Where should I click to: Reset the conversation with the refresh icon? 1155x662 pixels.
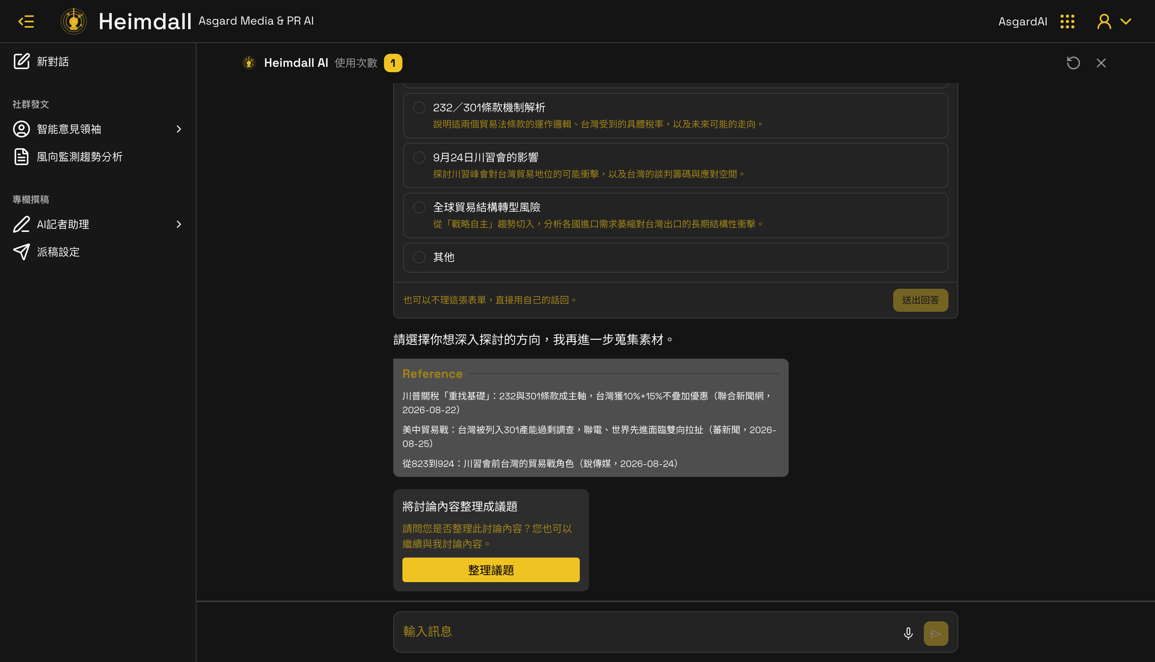[x=1073, y=63]
